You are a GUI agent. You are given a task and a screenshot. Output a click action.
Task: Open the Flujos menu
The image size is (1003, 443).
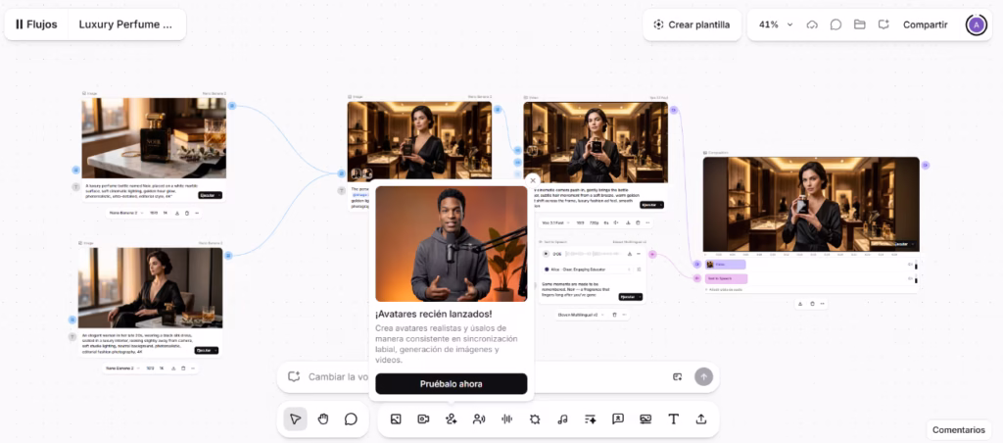click(x=36, y=25)
